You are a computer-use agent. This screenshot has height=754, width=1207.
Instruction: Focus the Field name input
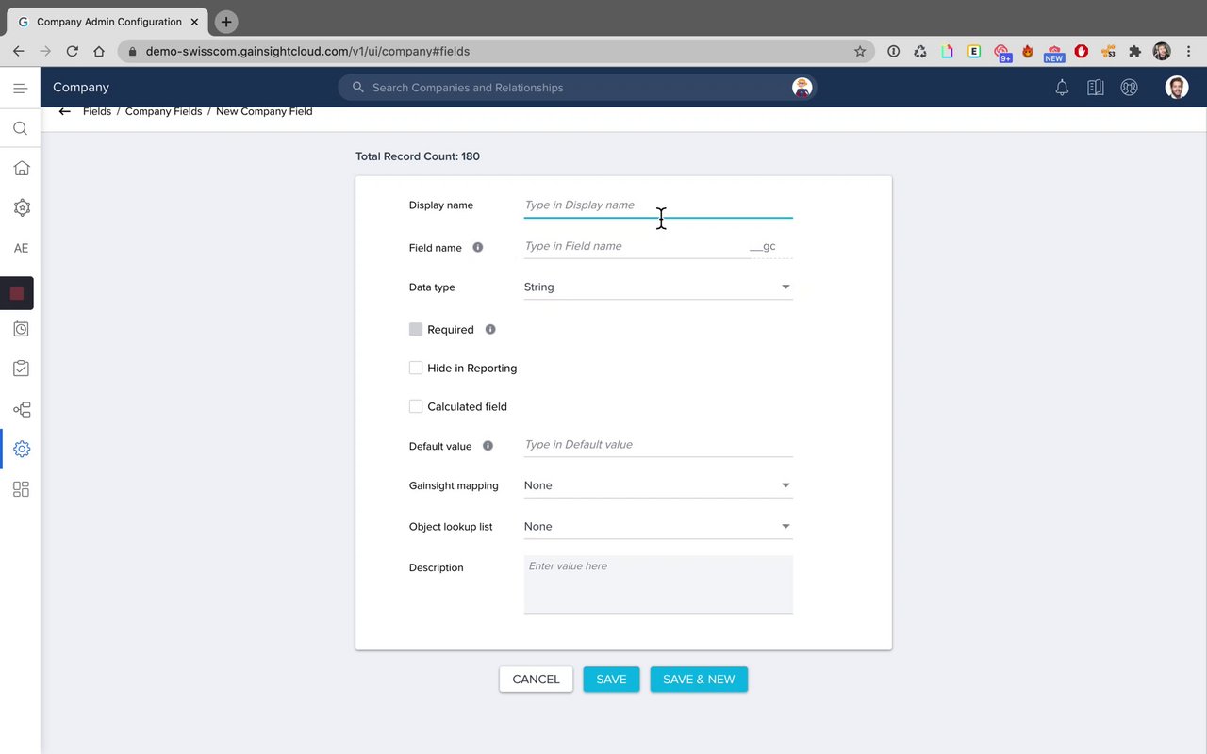[637, 246]
